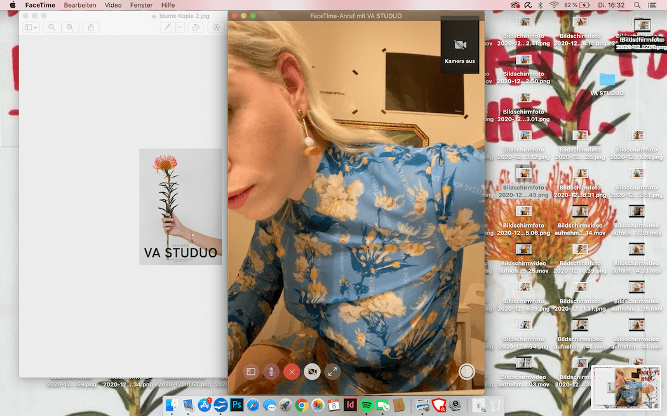The height and width of the screenshot is (416, 667).
Task: Launch Photoshop from the Dock
Action: point(237,405)
